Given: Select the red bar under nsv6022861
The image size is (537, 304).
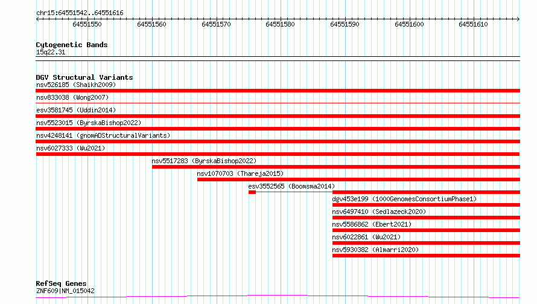Looking at the screenshot, I should pos(426,243).
